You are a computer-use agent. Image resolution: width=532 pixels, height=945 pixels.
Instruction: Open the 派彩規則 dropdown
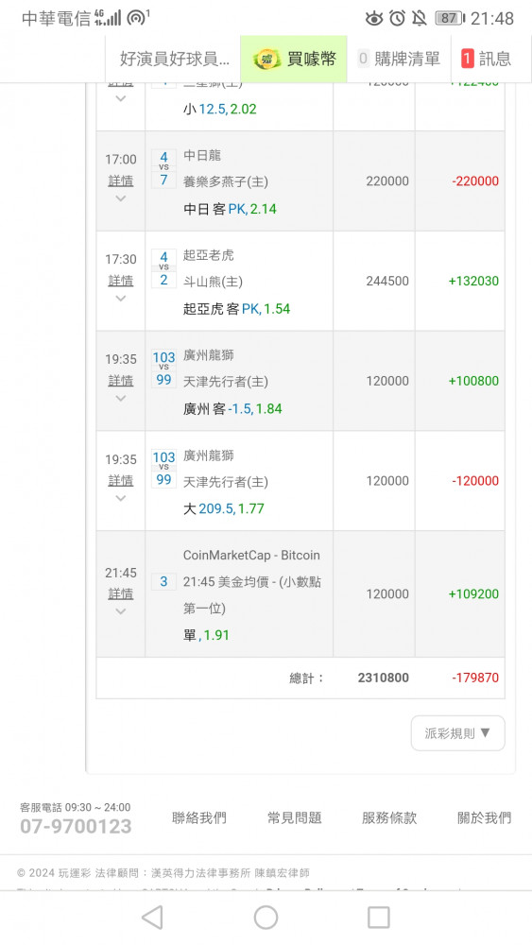(458, 733)
